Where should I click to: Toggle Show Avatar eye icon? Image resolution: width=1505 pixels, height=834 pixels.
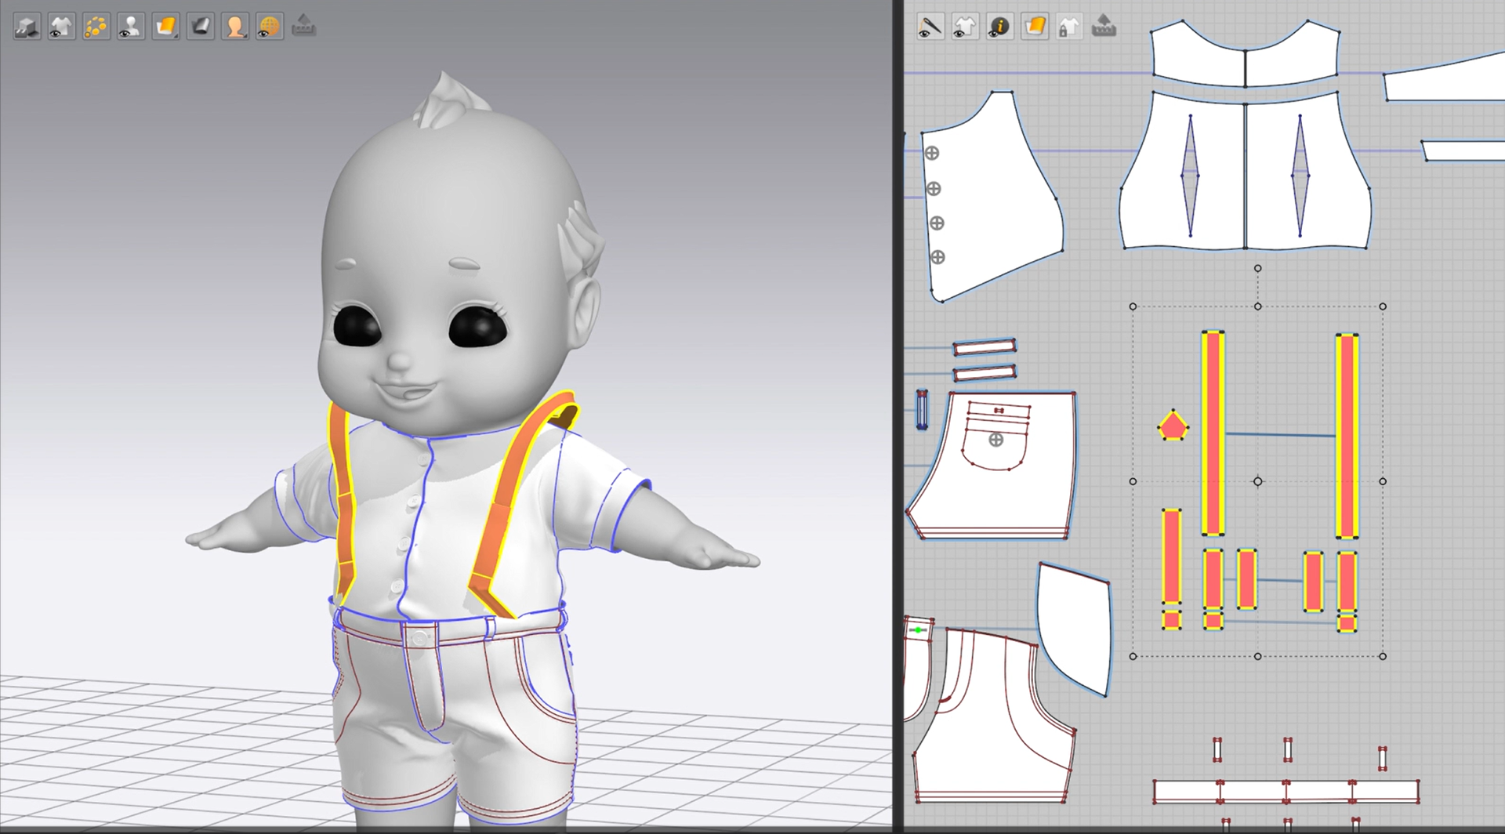pos(130,27)
